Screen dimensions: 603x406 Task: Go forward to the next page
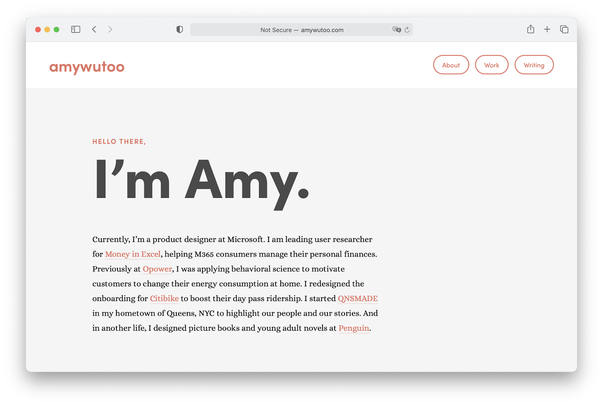(110, 29)
